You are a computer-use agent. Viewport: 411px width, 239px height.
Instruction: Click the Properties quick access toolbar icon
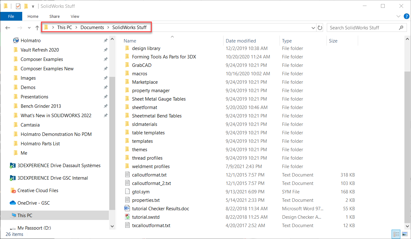coord(18,6)
